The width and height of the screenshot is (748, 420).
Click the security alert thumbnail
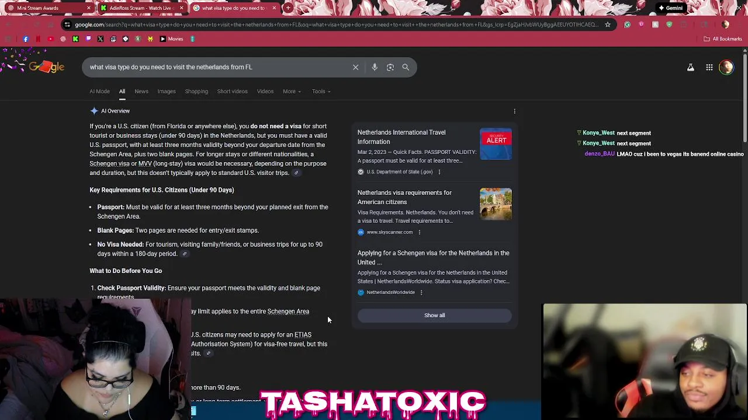point(496,144)
